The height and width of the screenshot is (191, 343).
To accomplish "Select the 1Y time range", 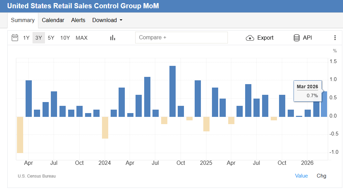I will (x=26, y=38).
